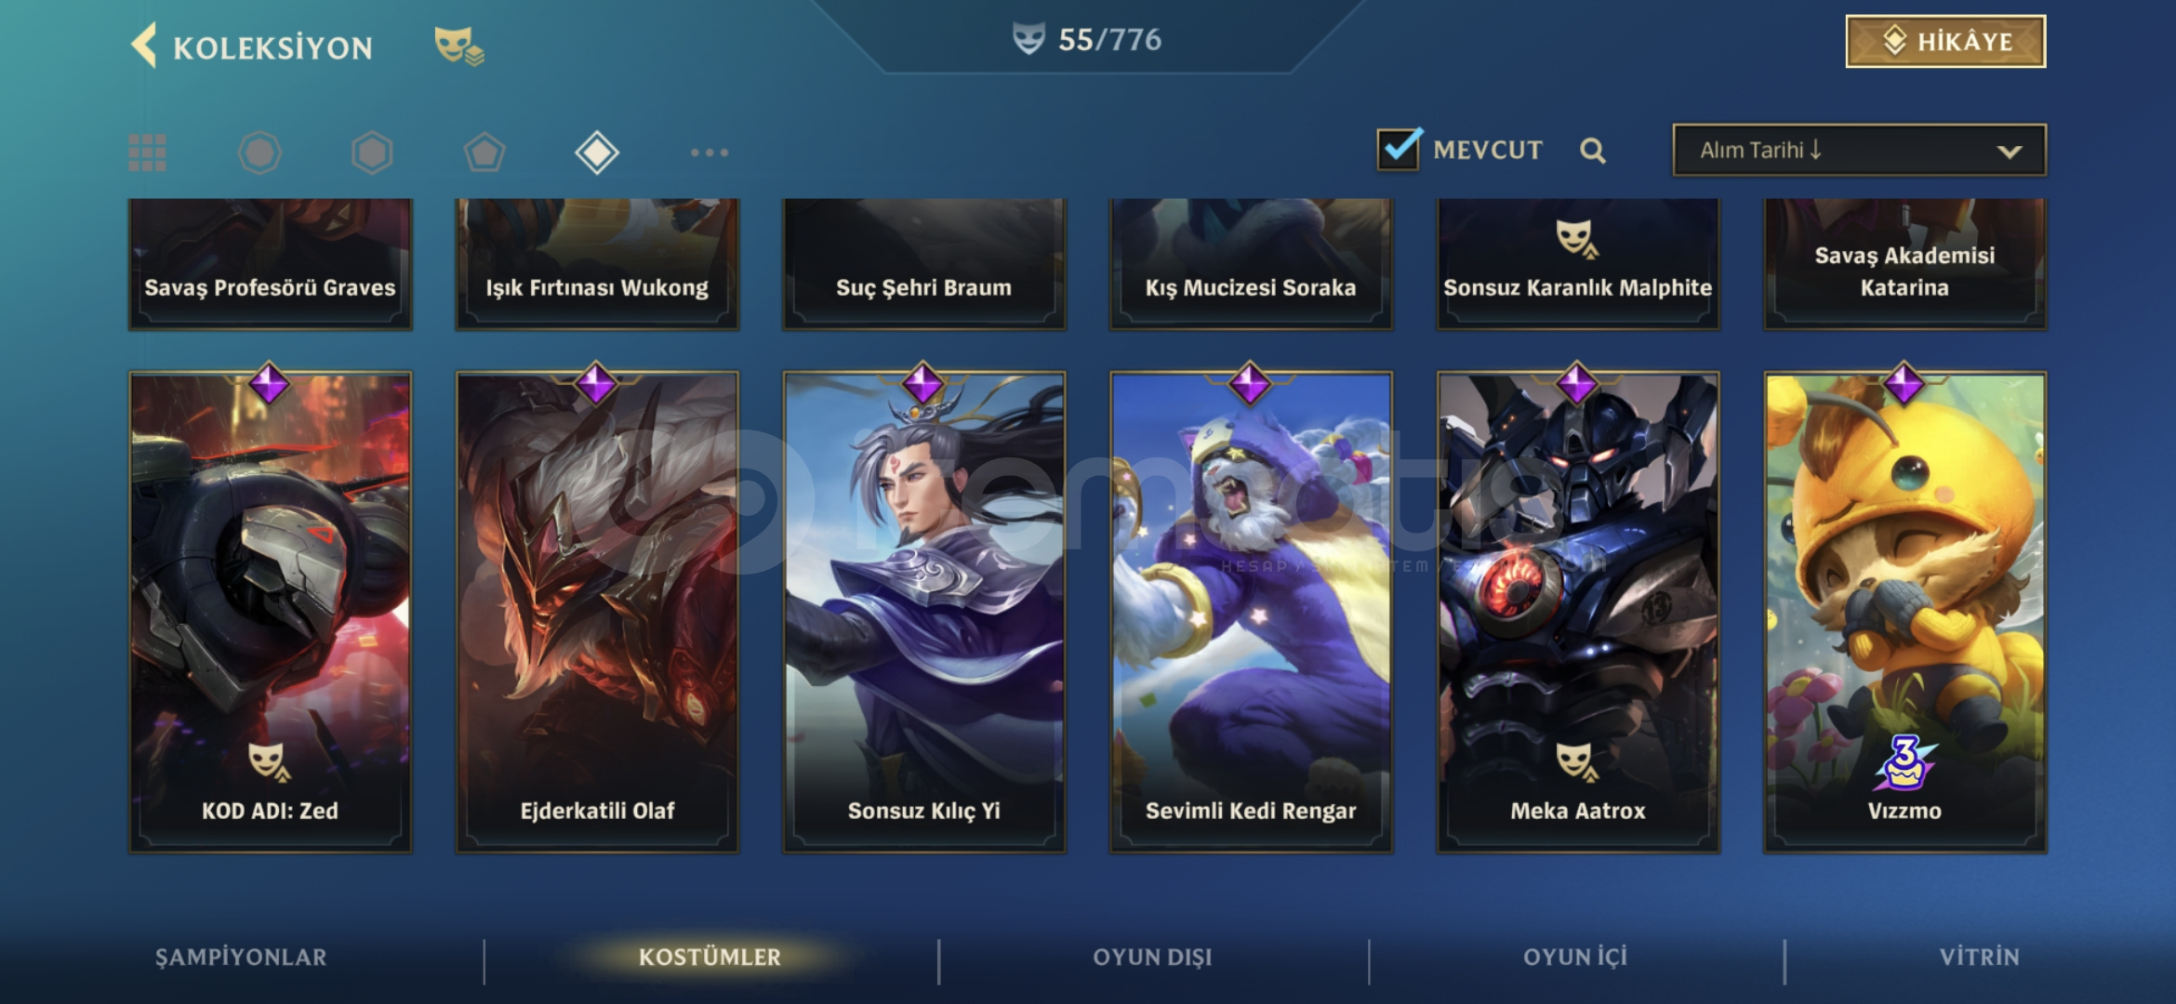Switch to the Oyun Dışı tab

point(1152,958)
